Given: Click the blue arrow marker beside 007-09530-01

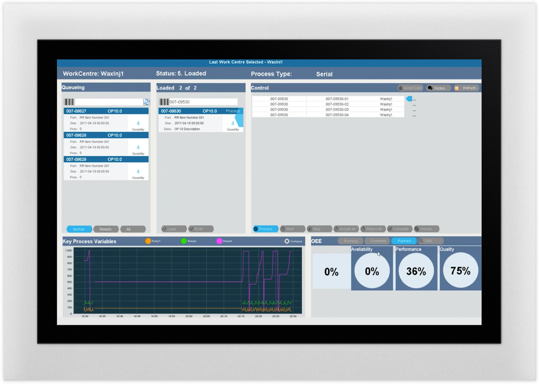Looking at the screenshot, I should tap(409, 99).
